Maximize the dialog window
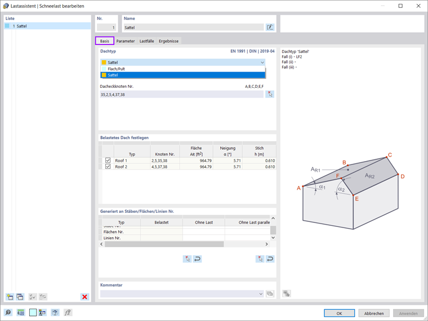Viewport: 428px width, 321px height. point(400,6)
